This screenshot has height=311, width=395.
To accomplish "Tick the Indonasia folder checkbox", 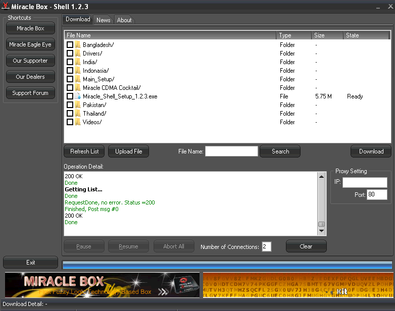I will click(70, 70).
